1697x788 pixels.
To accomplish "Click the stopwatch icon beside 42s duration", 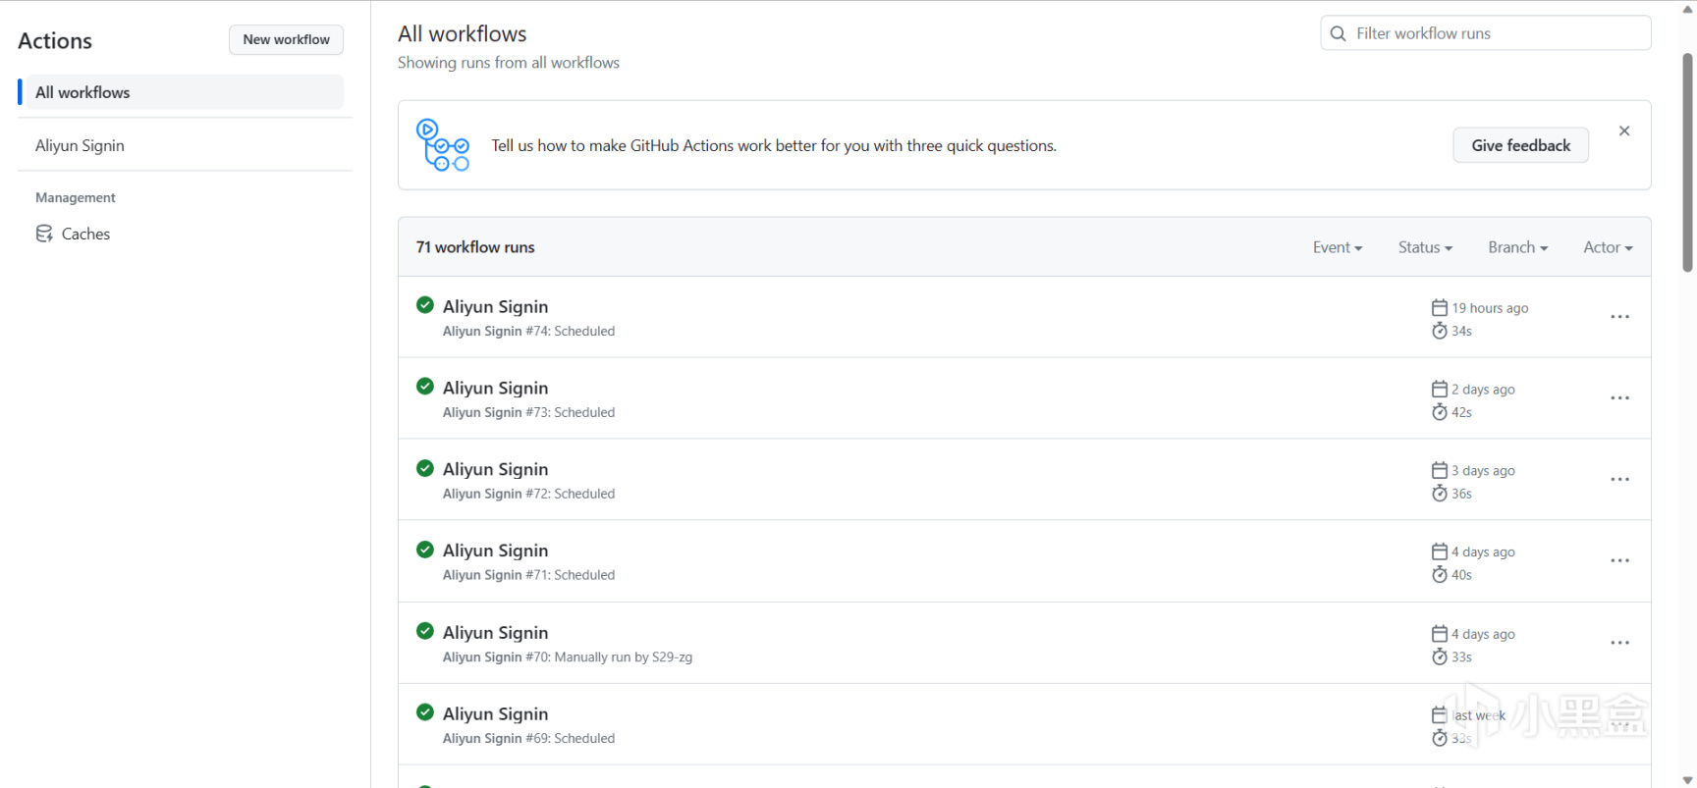I will point(1440,412).
